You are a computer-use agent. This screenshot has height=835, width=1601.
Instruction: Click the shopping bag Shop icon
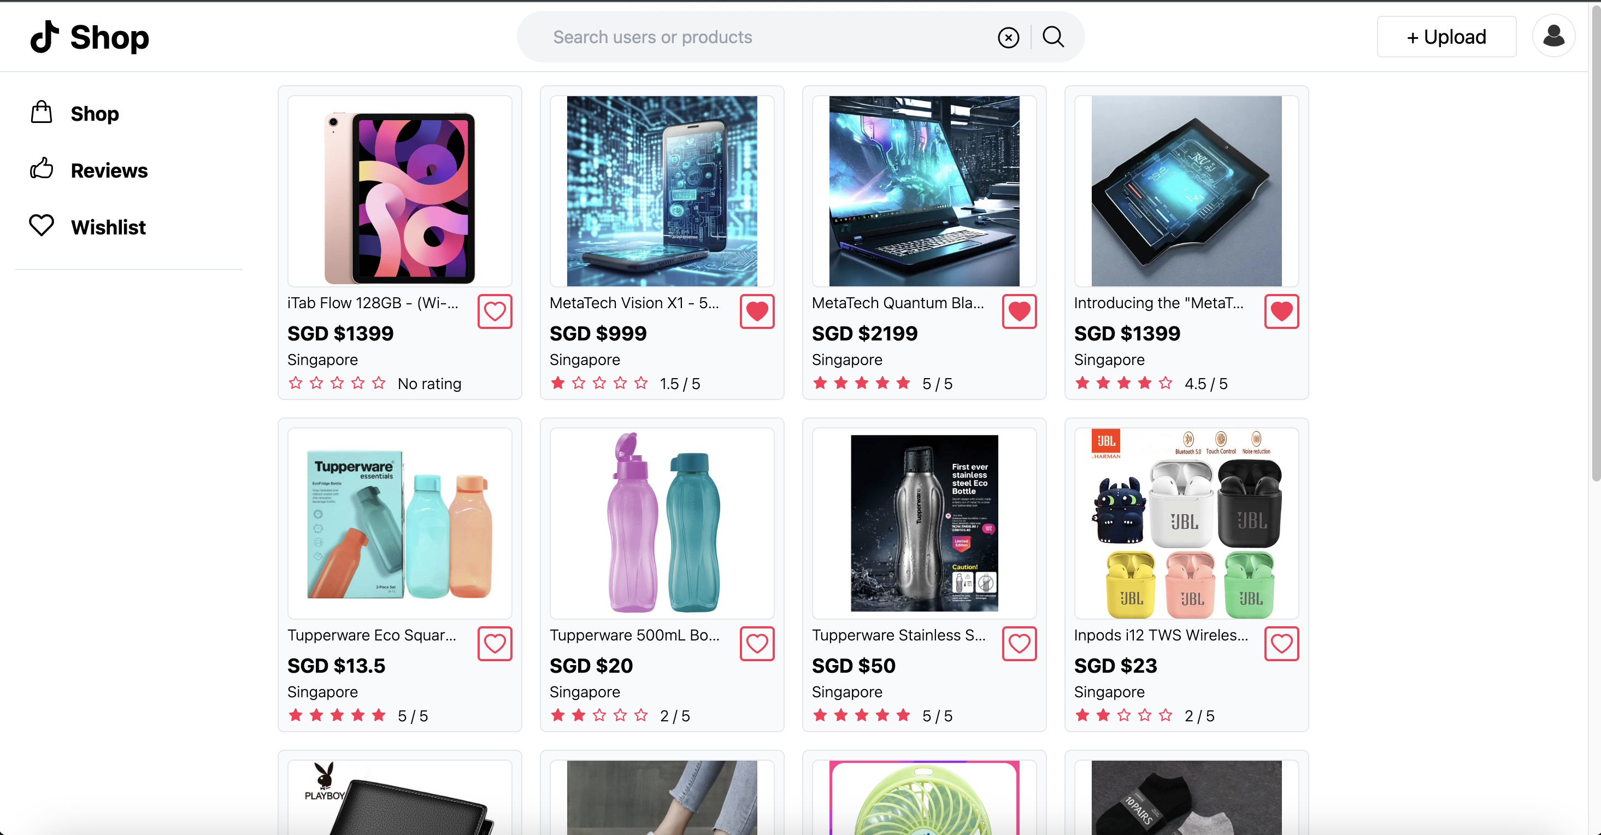42,113
